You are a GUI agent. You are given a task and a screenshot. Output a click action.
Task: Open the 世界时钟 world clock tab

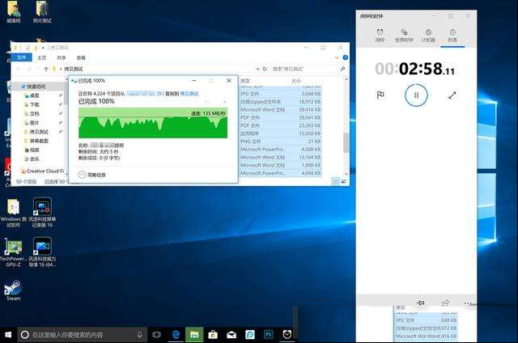(x=404, y=35)
